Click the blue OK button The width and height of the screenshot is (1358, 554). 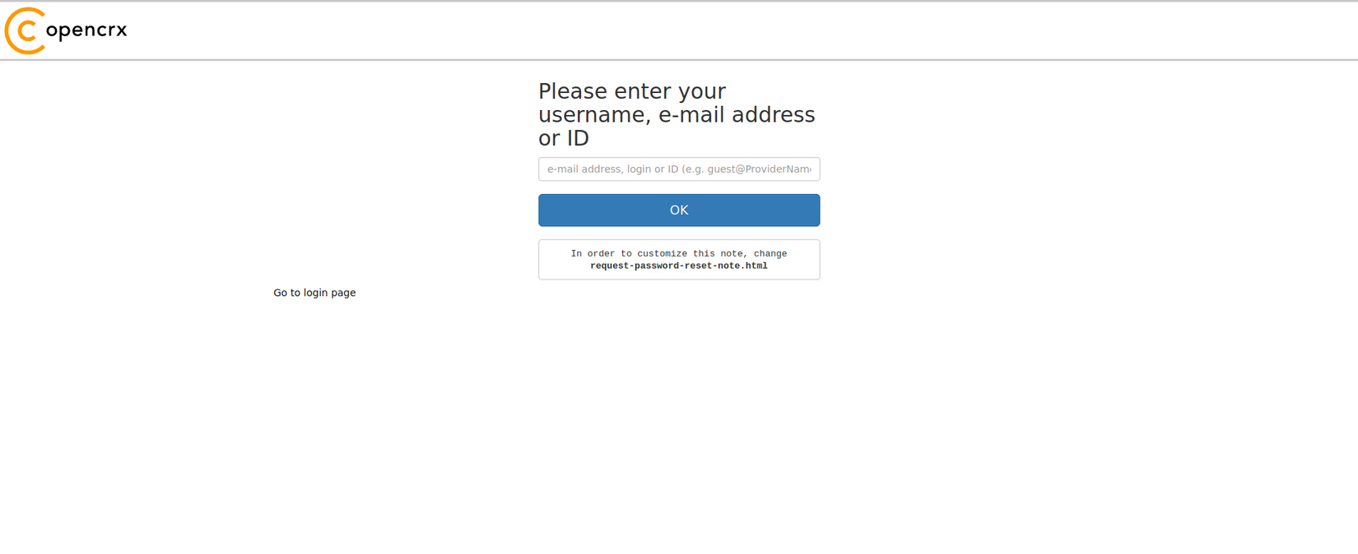[x=679, y=210]
